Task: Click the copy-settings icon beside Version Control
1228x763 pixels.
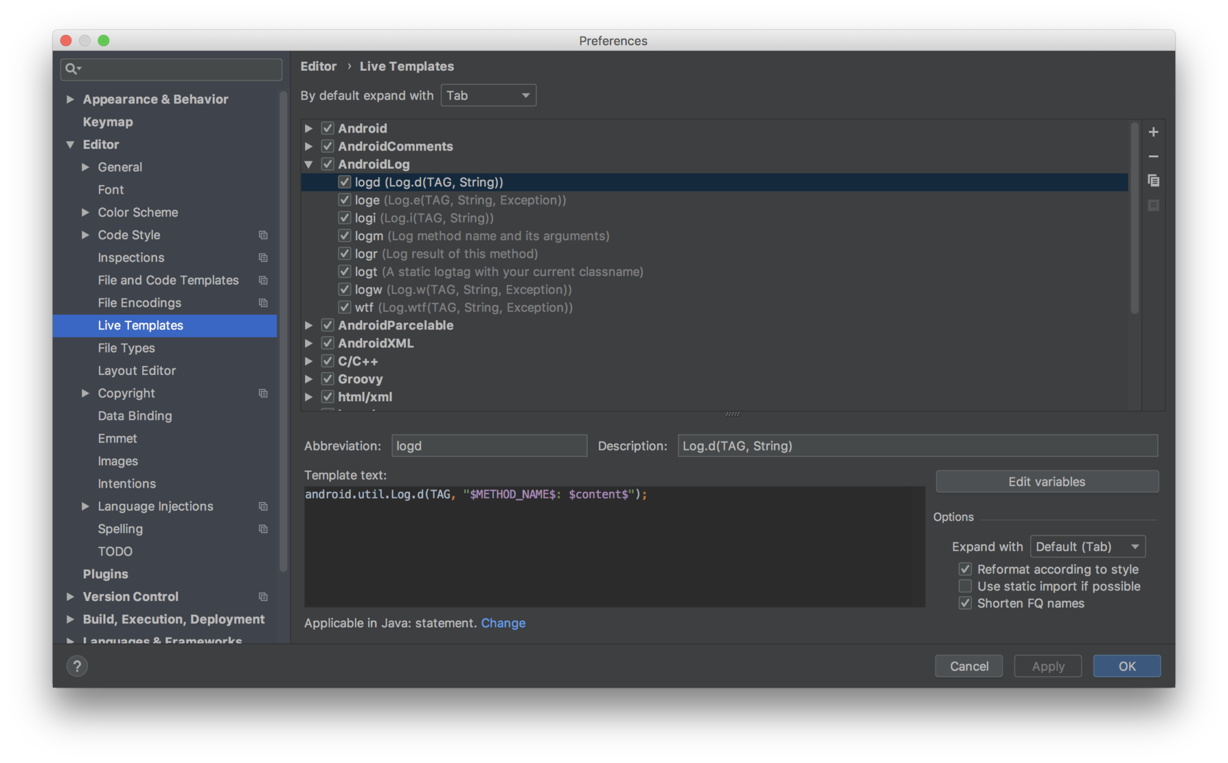Action: click(x=263, y=596)
